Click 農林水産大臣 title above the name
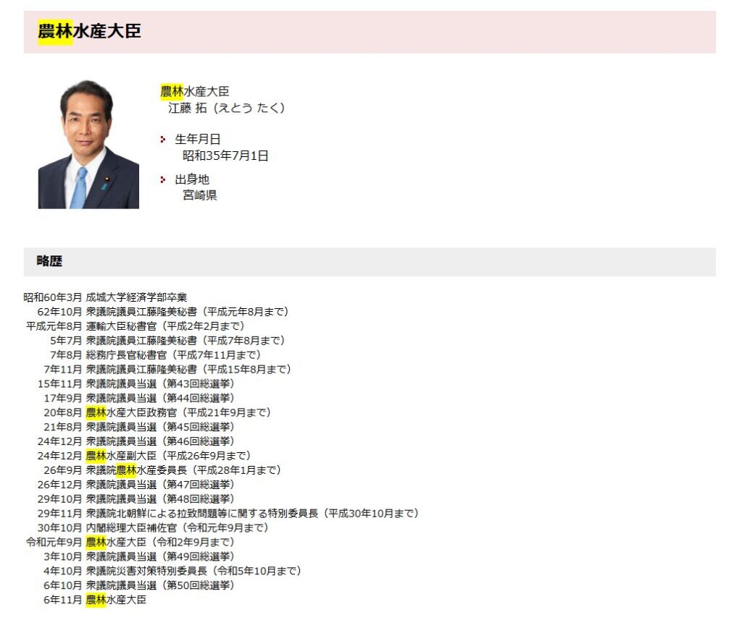 [x=194, y=91]
